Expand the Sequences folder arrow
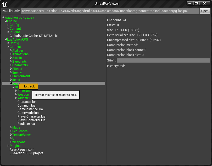212x166 pixels. 11,131
